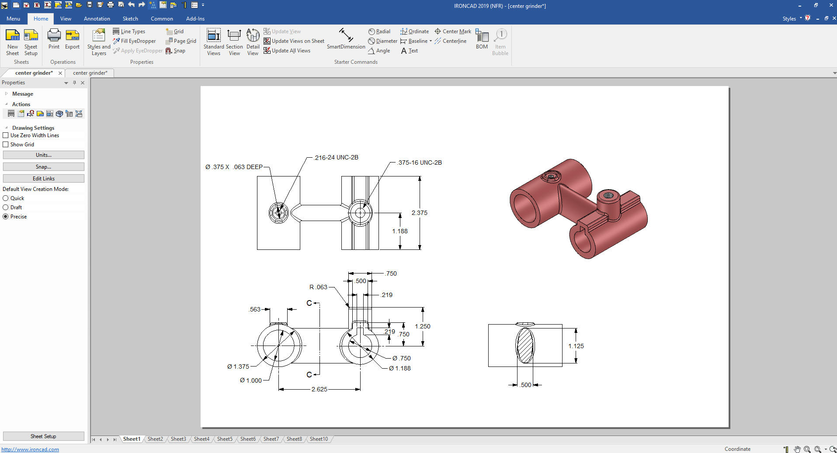The height and width of the screenshot is (453, 837).
Task: Select the Quick view creation mode
Action: [x=6, y=198]
